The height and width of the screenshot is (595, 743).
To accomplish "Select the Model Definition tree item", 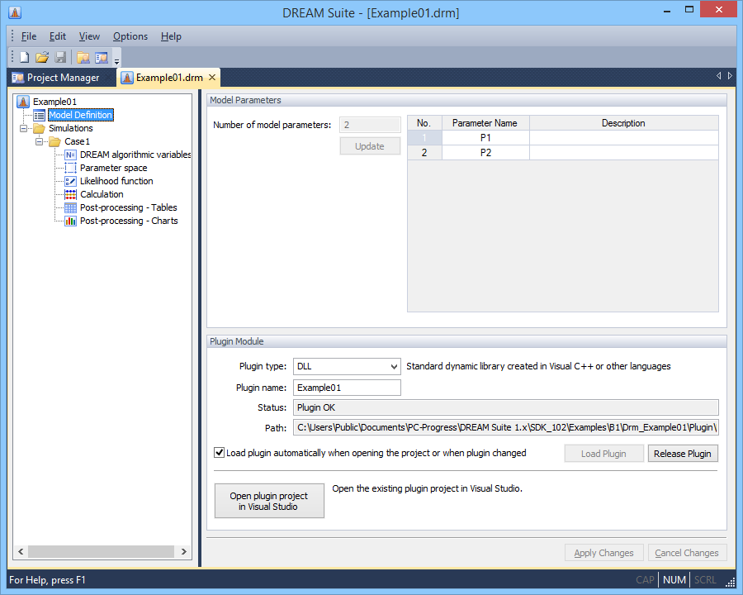I will pyautogui.click(x=81, y=115).
